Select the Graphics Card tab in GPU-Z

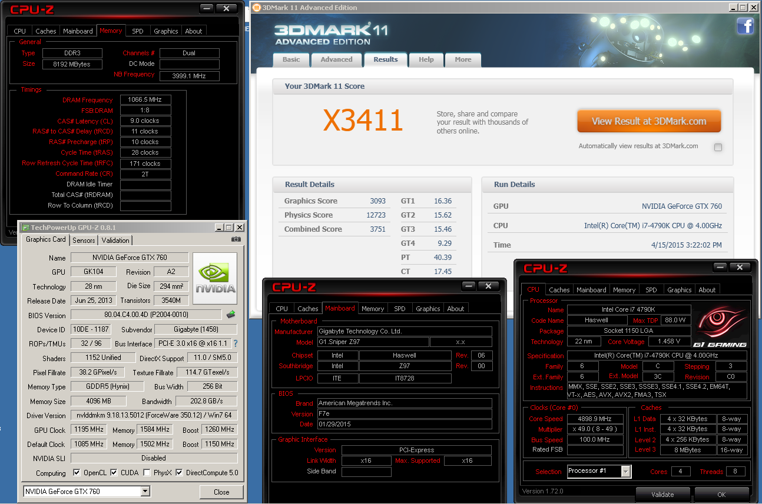point(46,239)
